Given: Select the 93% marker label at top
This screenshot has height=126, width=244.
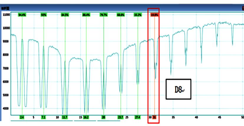Looking at the screenshot, I should click(44, 14).
